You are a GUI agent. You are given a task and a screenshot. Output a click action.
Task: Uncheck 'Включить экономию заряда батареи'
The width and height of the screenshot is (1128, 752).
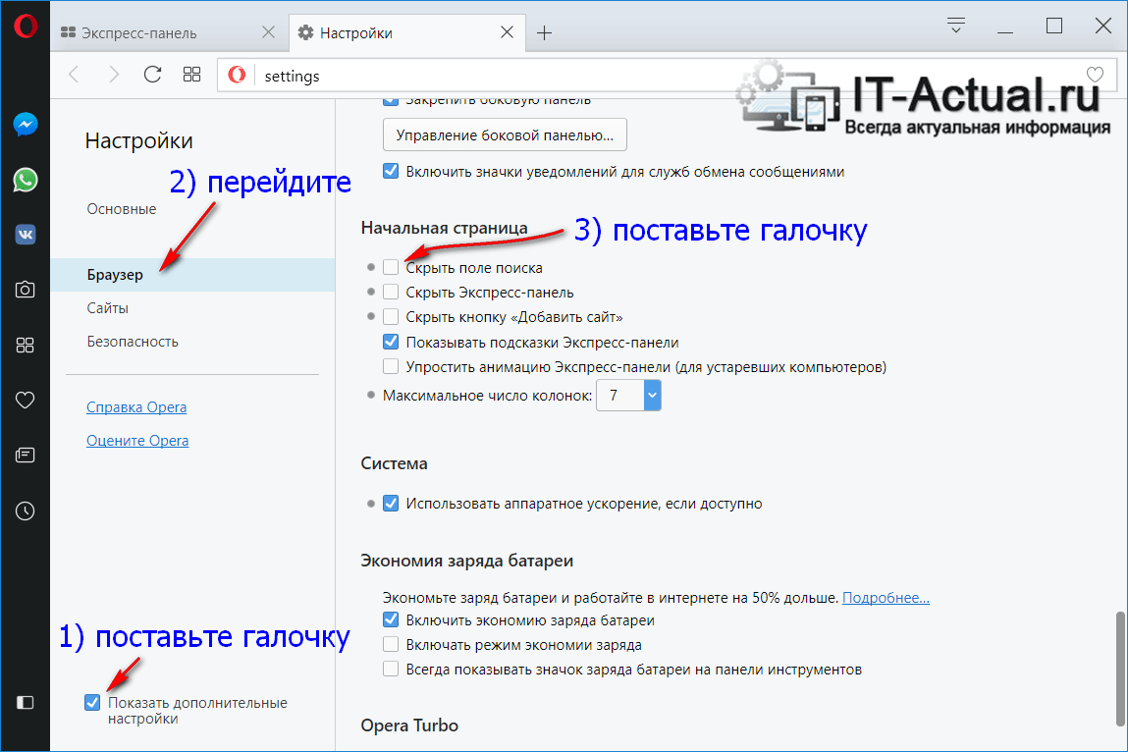[391, 619]
